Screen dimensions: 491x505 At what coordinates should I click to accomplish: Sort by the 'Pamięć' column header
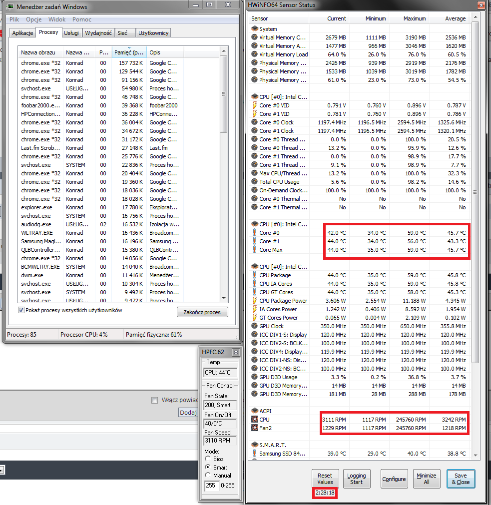pyautogui.click(x=129, y=52)
